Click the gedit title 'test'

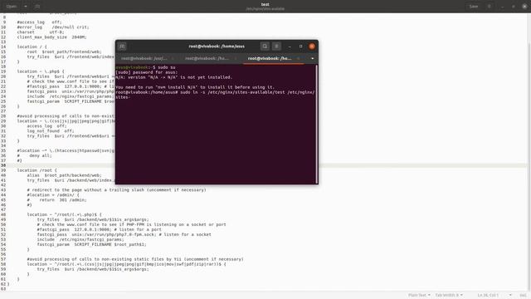(265, 4)
